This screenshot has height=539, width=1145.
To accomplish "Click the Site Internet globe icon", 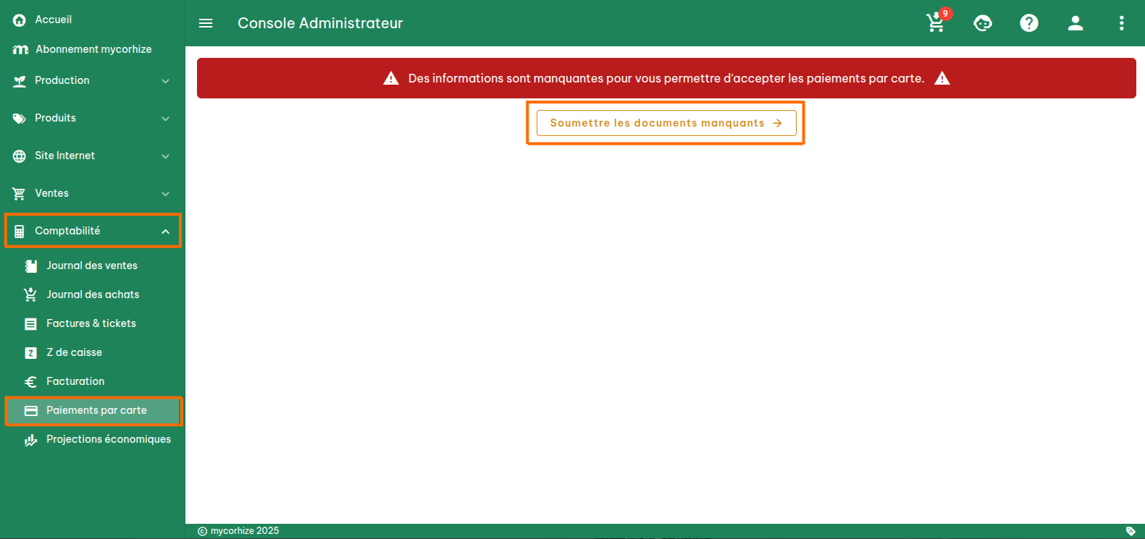I will click(20, 156).
